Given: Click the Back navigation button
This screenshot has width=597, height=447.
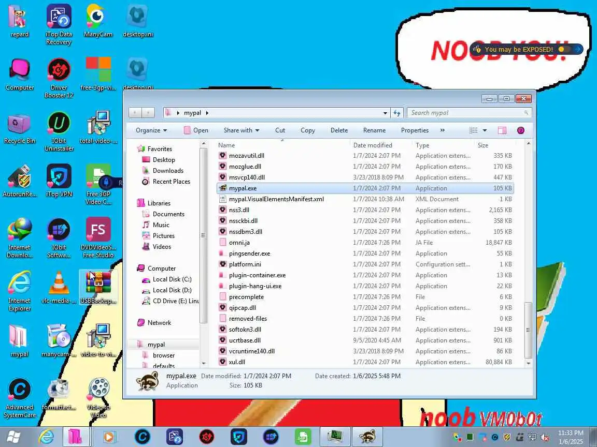Looking at the screenshot, I should (x=135, y=113).
